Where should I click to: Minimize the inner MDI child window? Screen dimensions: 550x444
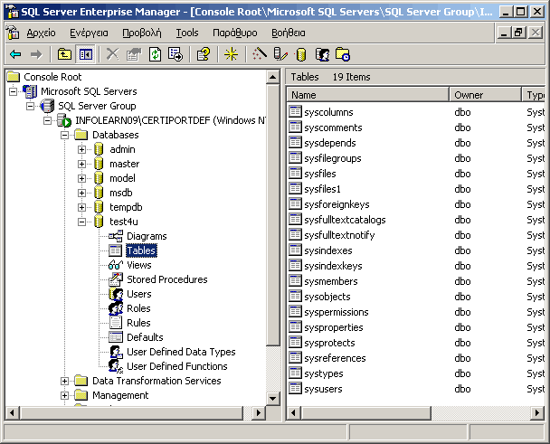(504, 33)
